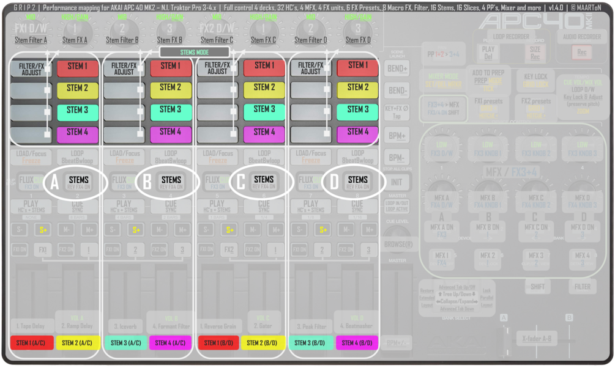Select the MFX 1 button
This screenshot has height=368, width=615.
(x=442, y=259)
